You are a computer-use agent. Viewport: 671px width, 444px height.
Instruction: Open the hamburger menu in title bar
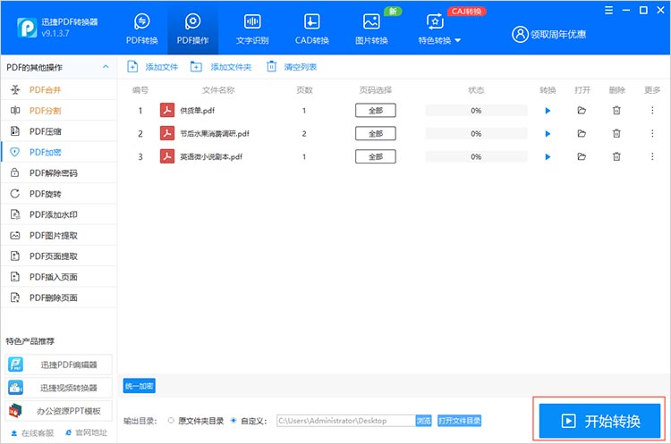(608, 10)
